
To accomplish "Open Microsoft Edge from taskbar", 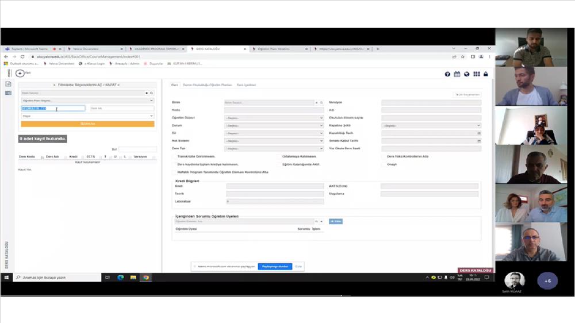I will click(x=120, y=278).
